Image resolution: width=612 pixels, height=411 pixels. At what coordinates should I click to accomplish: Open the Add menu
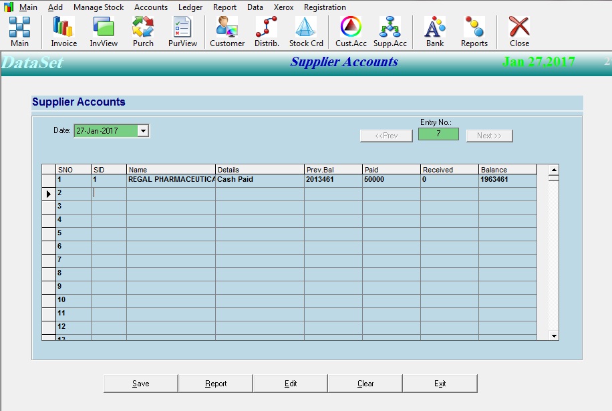tap(55, 7)
